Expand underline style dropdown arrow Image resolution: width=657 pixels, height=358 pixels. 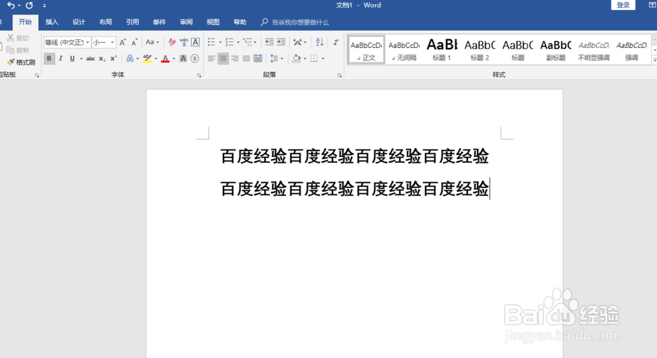point(81,58)
